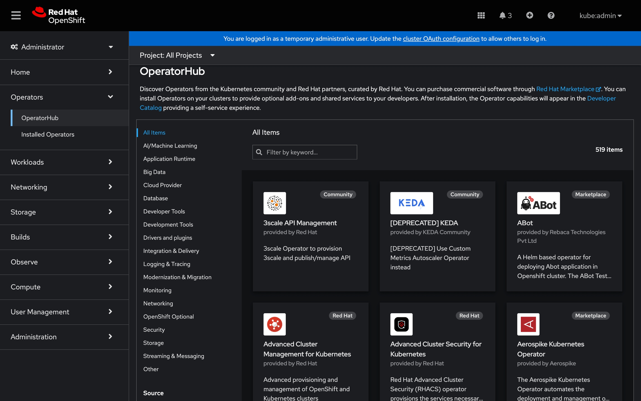Open the Project: All Projects selector
The width and height of the screenshot is (641, 401).
[177, 55]
